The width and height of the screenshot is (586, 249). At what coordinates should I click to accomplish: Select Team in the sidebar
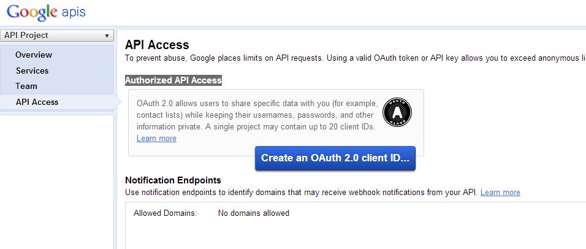[26, 86]
